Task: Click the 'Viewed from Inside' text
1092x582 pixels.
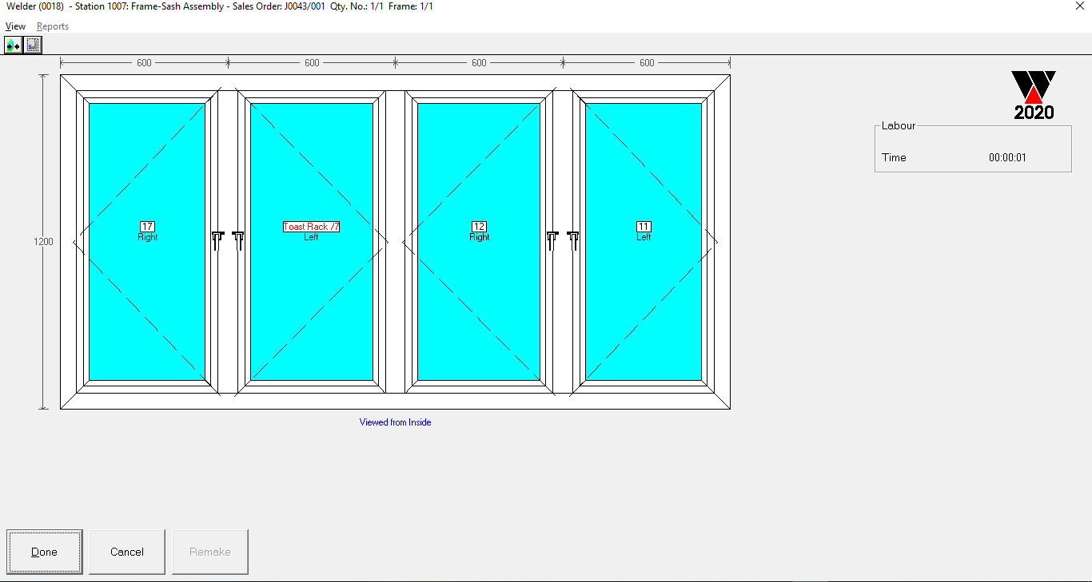Action: (x=395, y=422)
